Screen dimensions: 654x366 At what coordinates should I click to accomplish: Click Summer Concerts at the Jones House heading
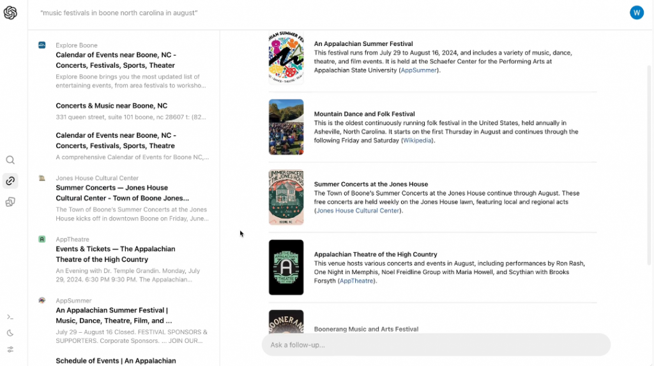371,184
